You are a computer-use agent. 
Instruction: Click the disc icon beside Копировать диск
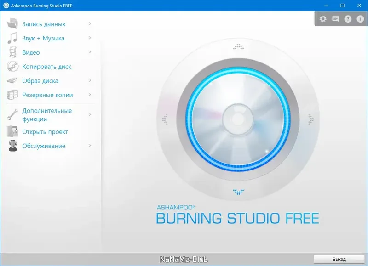(x=13, y=66)
